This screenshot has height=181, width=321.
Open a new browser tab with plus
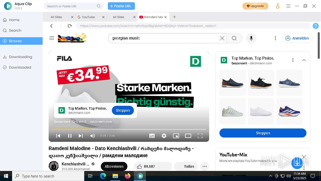click(x=175, y=17)
